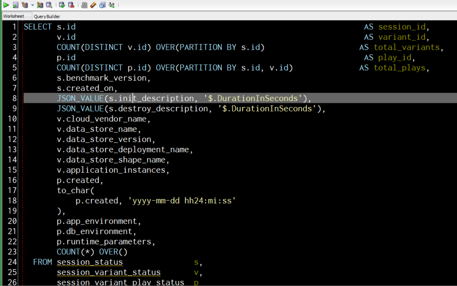Commit changes using the Commit icon
The image size is (457, 286).
[62, 5]
